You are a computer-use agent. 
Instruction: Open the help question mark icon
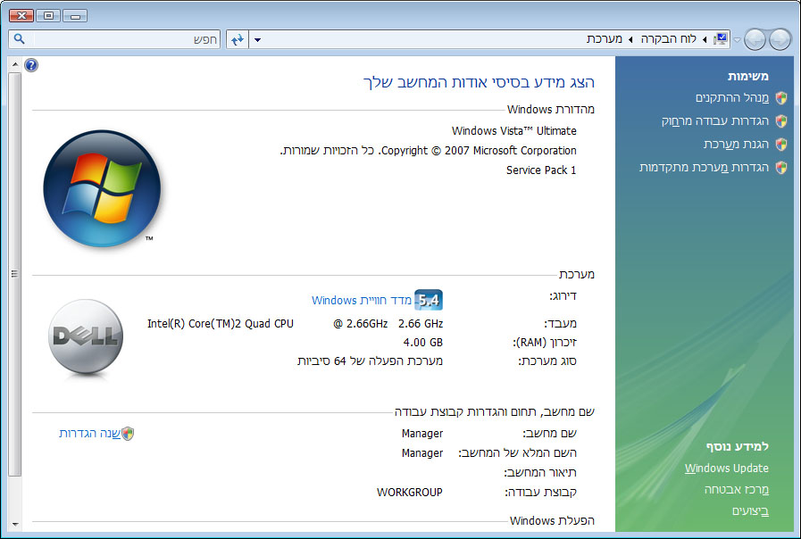pos(31,65)
